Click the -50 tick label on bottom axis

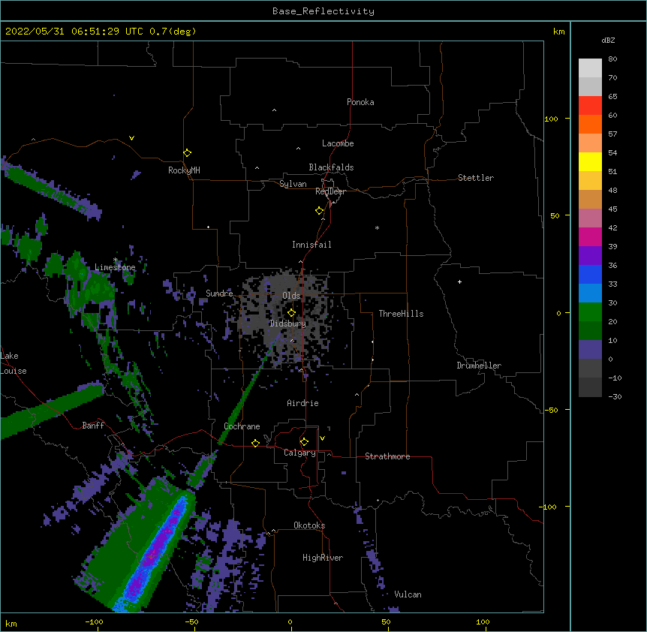click(191, 621)
